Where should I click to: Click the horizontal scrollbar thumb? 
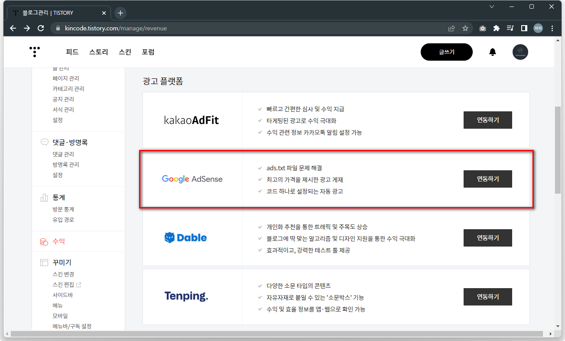277,334
